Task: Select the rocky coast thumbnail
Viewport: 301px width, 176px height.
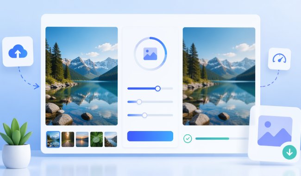Action: point(111,139)
